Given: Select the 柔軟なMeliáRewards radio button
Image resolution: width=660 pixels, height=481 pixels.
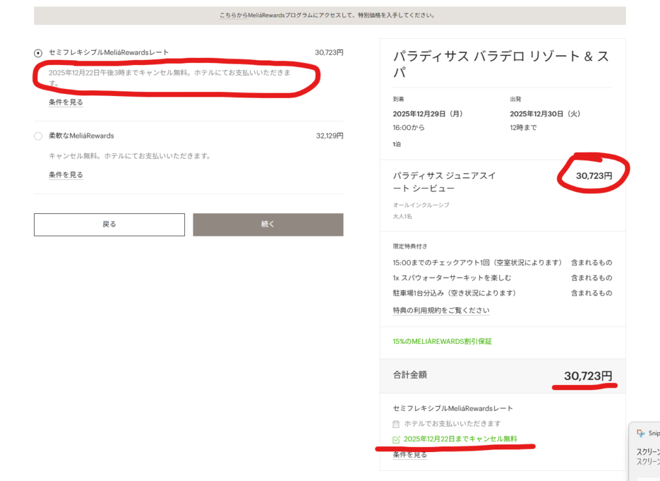Looking at the screenshot, I should pos(38,136).
